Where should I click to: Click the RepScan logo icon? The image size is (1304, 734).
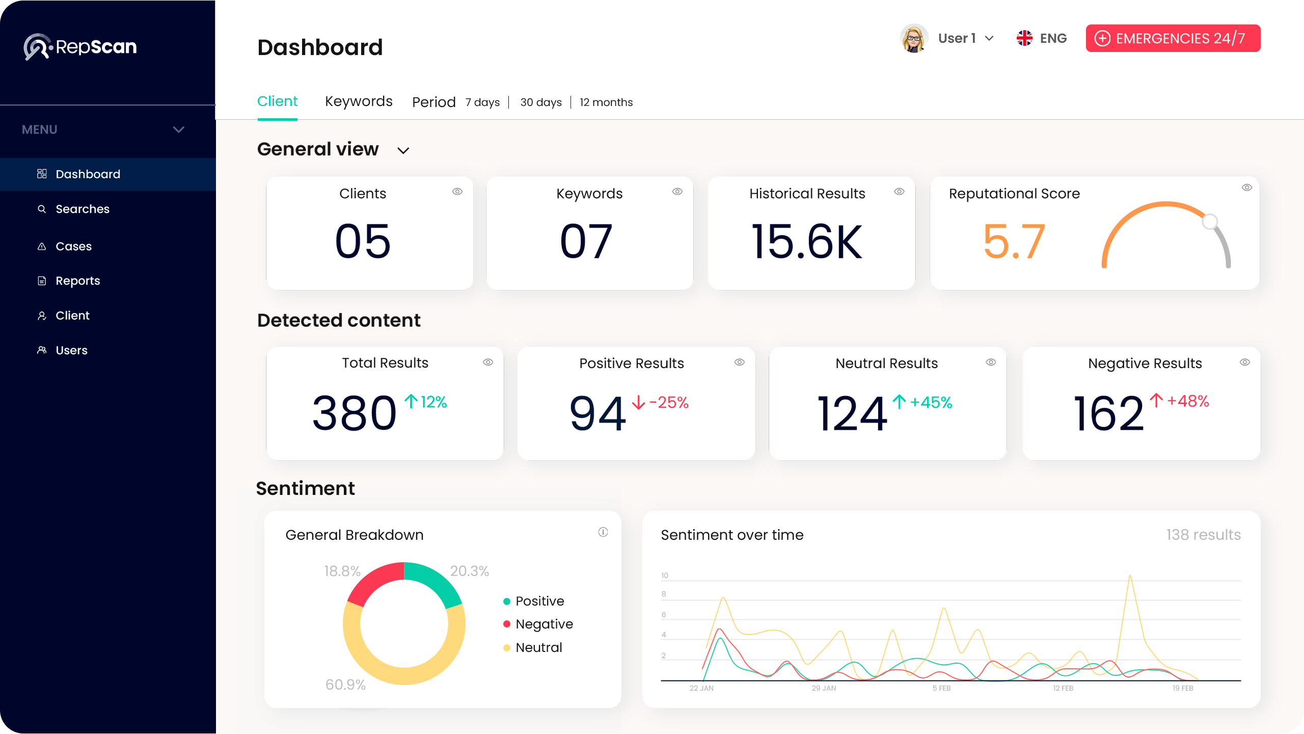pyautogui.click(x=37, y=47)
